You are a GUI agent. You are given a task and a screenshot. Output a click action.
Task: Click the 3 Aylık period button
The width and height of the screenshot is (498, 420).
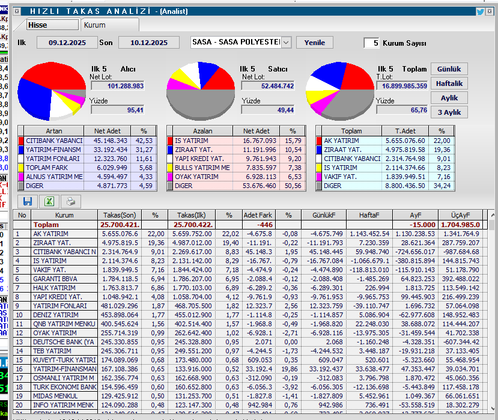point(449,112)
